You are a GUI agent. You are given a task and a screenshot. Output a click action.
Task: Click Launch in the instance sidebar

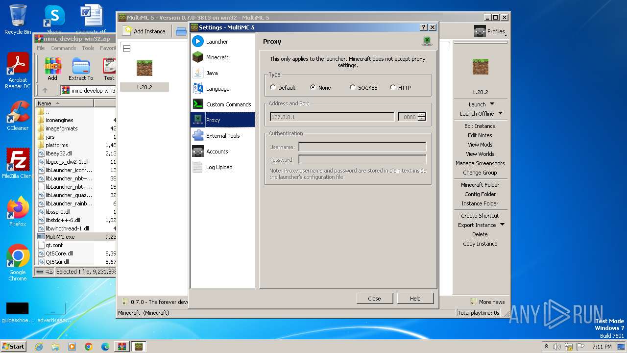pos(477,104)
